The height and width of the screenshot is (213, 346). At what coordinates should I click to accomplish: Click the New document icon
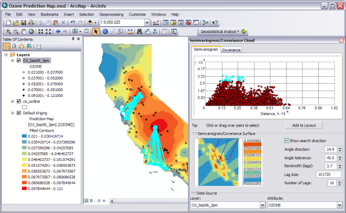coord(9,23)
